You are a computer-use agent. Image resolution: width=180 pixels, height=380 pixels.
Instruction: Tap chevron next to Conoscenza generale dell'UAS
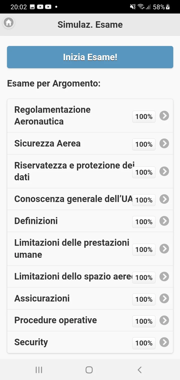pos(164,199)
